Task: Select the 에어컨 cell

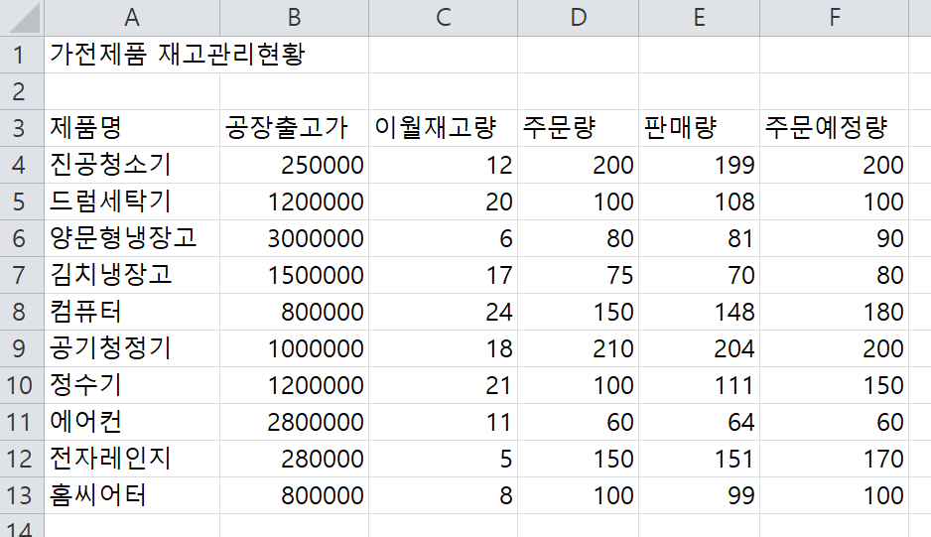Action: pyautogui.click(x=132, y=422)
